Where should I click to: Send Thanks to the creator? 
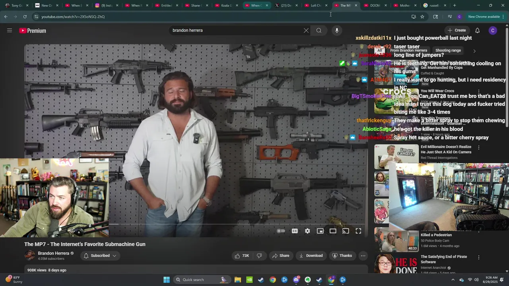click(x=342, y=256)
